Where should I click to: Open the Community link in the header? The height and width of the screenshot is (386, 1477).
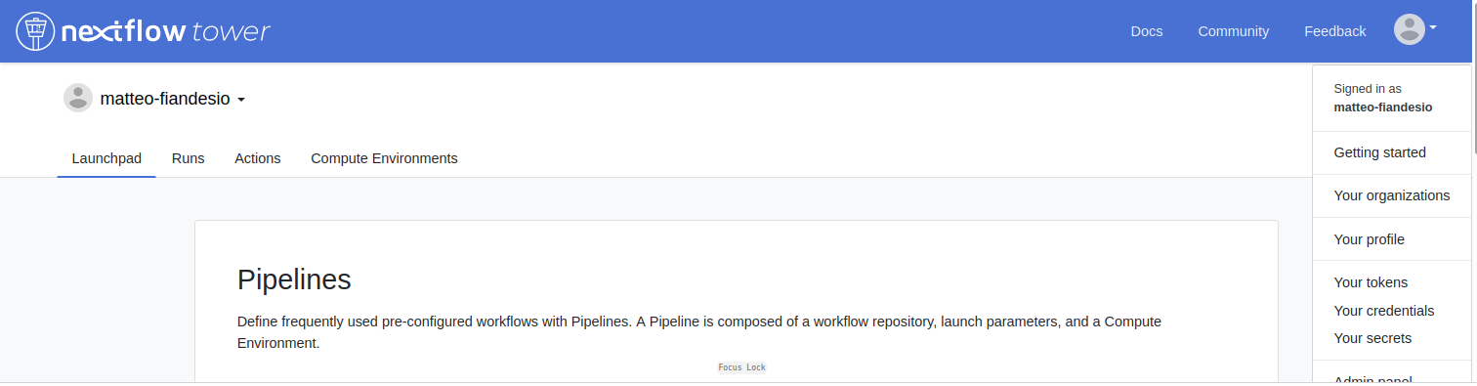[1234, 31]
